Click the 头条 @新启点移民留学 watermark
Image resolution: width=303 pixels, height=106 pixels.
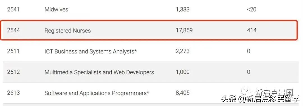pyautogui.click(x=260, y=99)
